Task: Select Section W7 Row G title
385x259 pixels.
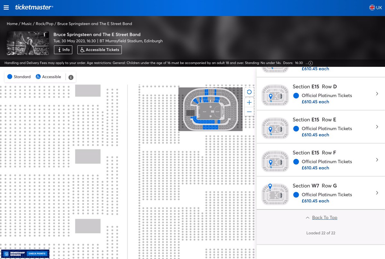Action: [x=315, y=186]
